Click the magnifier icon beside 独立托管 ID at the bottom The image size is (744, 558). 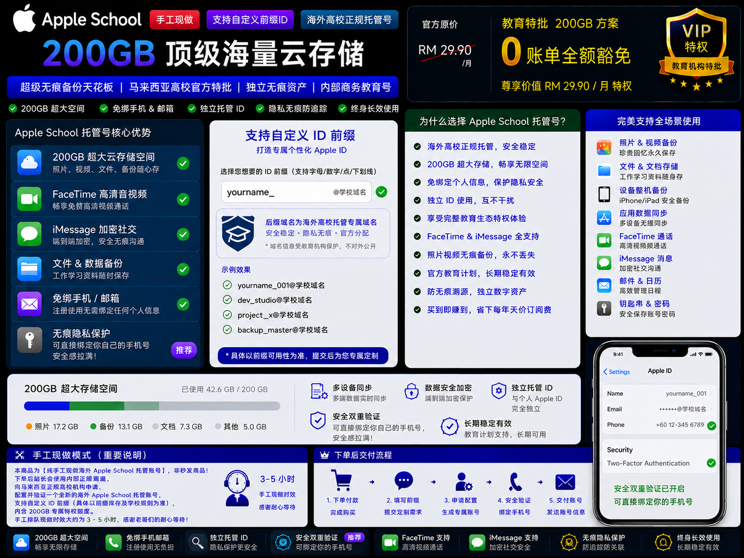[x=197, y=543]
